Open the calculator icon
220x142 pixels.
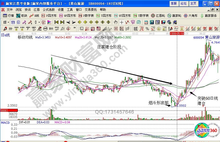point(152,22)
